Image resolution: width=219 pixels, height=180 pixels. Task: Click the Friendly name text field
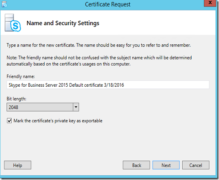[x=108, y=85]
